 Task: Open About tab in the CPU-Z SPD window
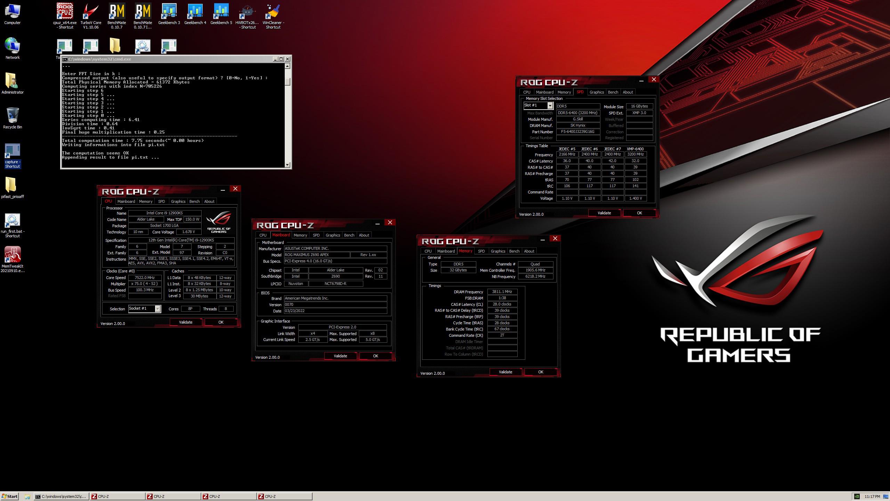coord(628,92)
